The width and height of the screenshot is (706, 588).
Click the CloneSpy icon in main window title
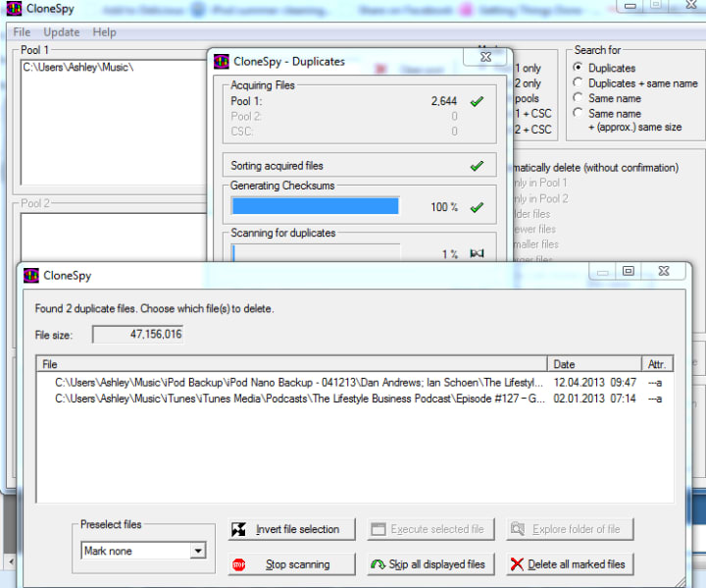click(x=14, y=8)
